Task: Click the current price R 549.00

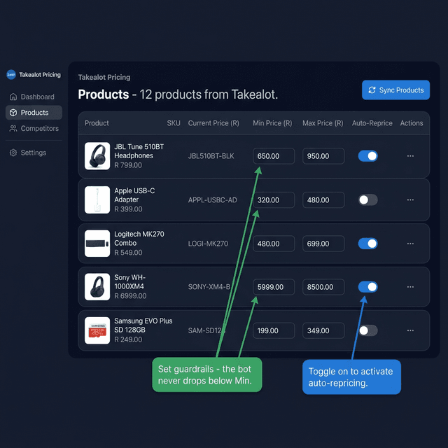Action: 128,253
